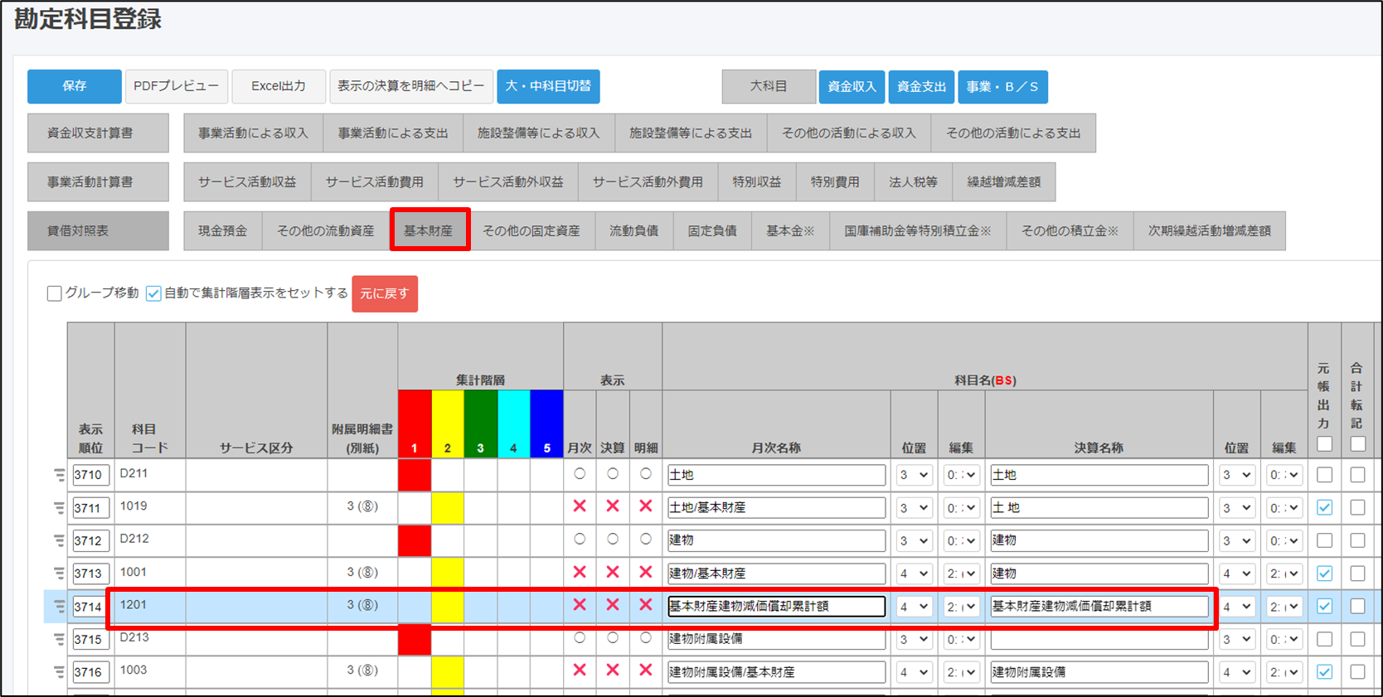Click the 事業・B/S button
Image resolution: width=1383 pixels, height=697 pixels.
1002,86
